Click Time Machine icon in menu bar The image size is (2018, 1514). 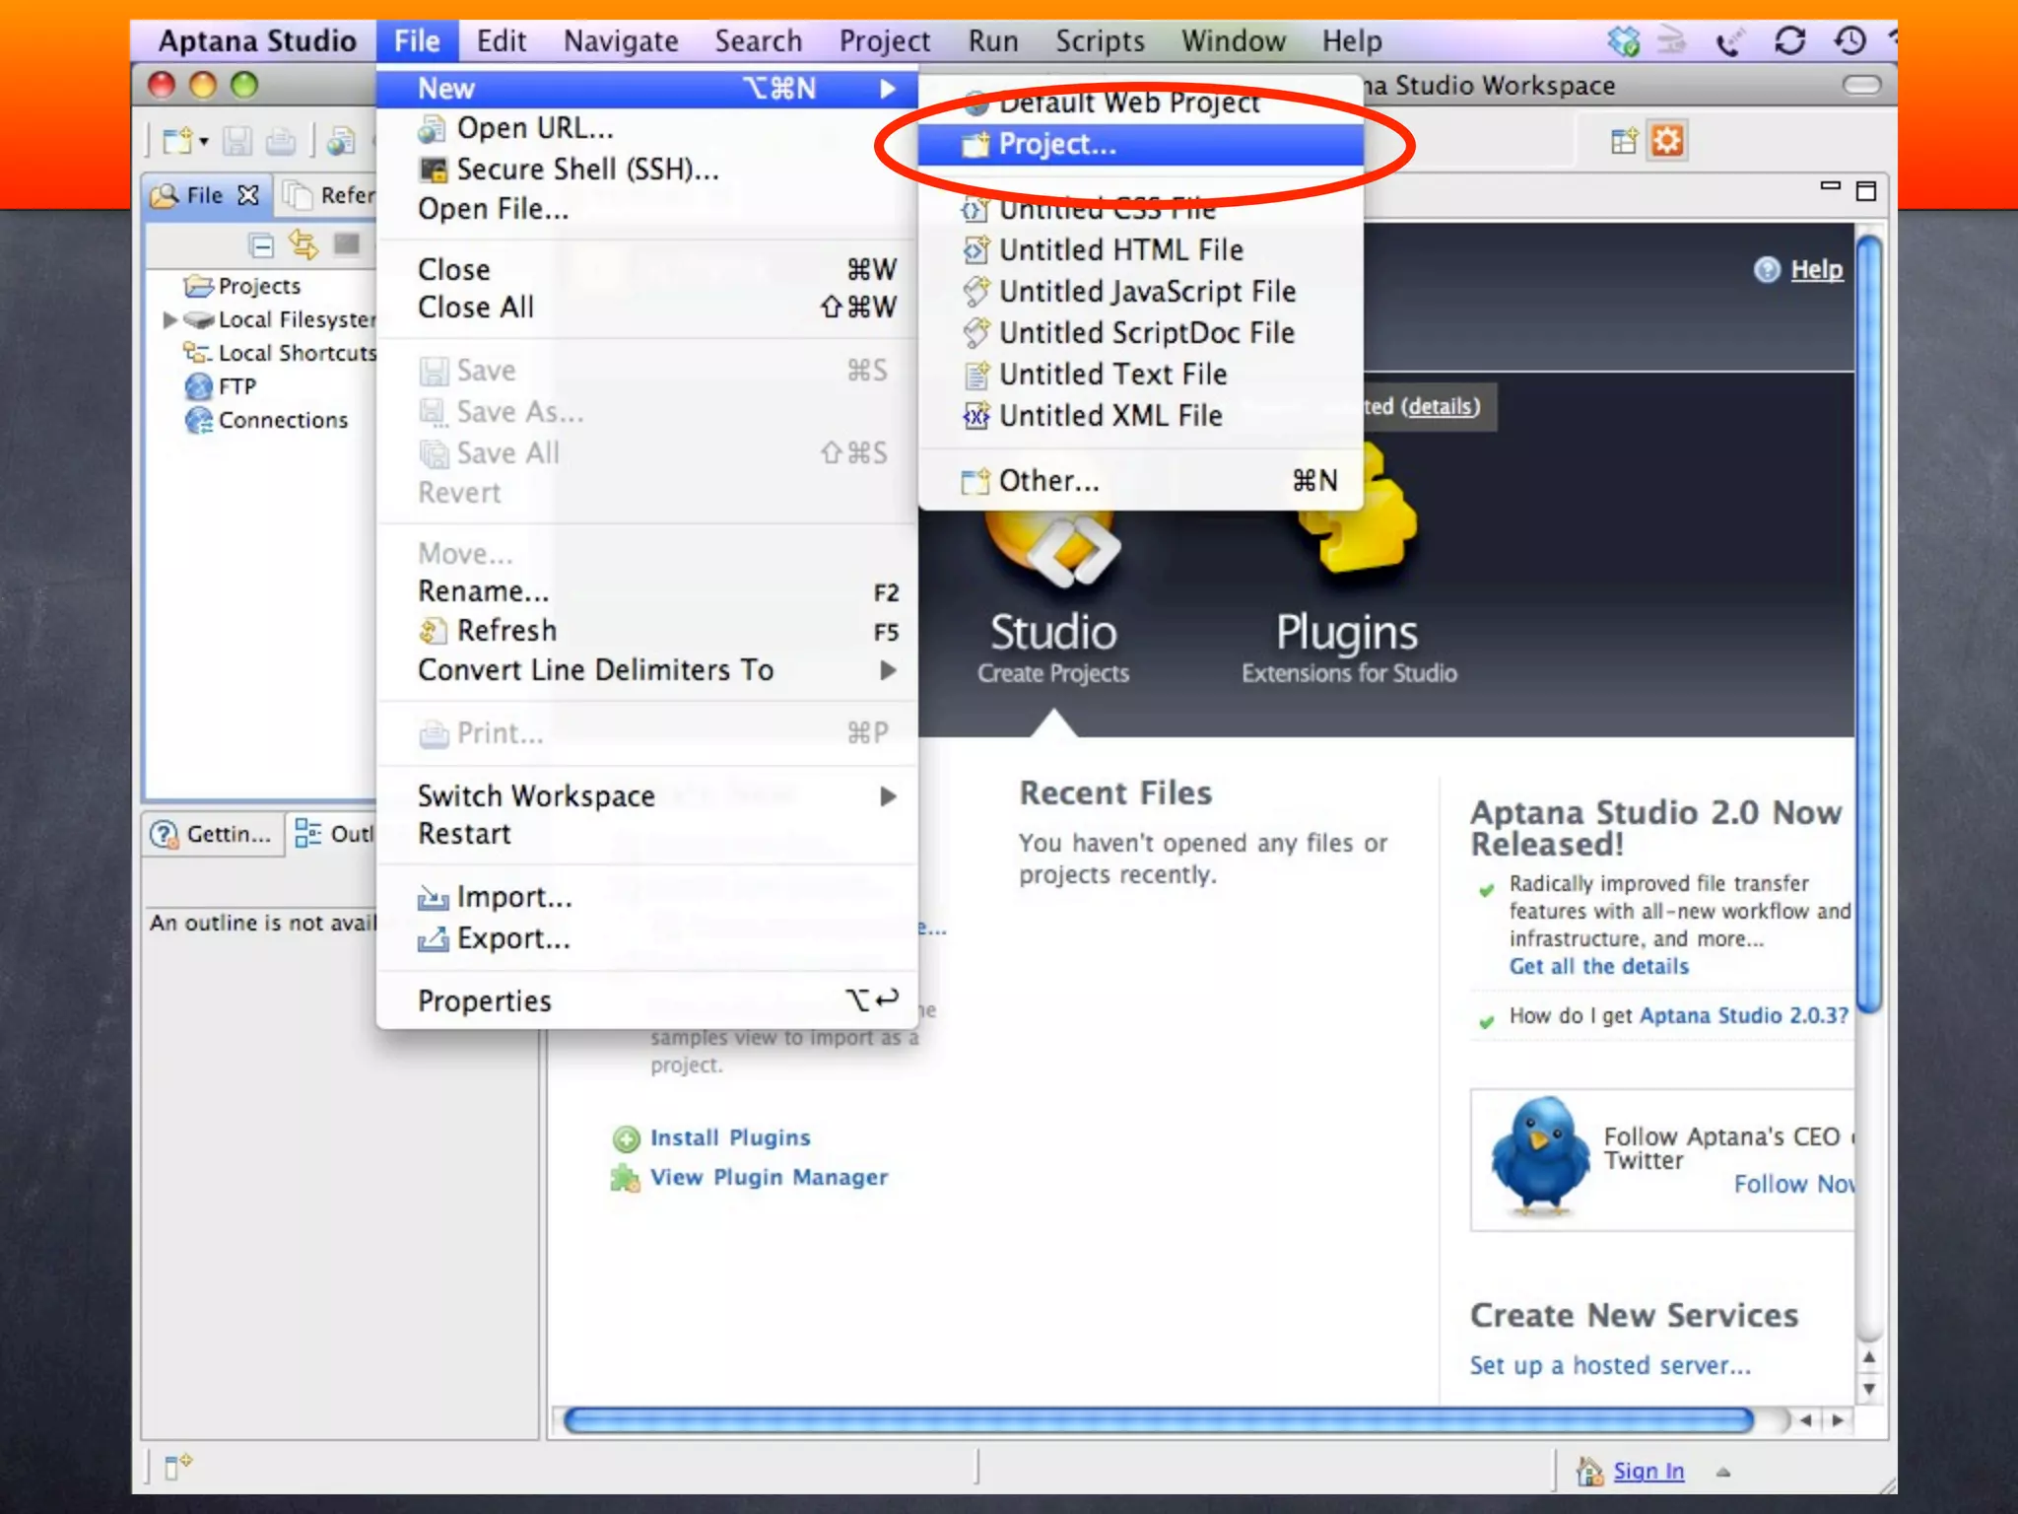(x=1850, y=41)
